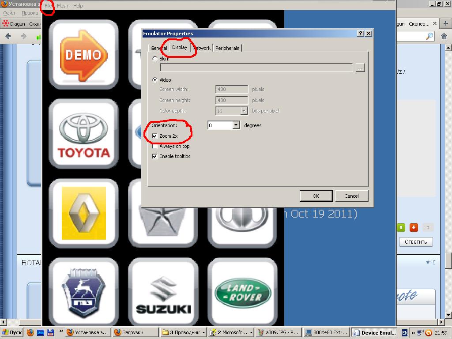This screenshot has height=339, width=452.
Task: Click the Ответить reply button
Action: click(416, 242)
